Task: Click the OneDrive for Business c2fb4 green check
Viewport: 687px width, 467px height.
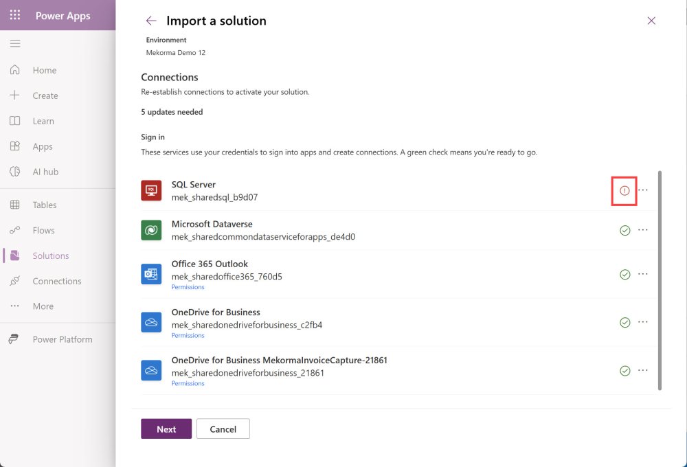Action: 625,322
